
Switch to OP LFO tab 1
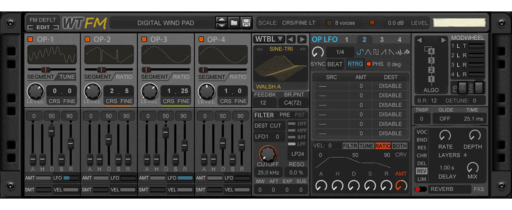point(347,40)
